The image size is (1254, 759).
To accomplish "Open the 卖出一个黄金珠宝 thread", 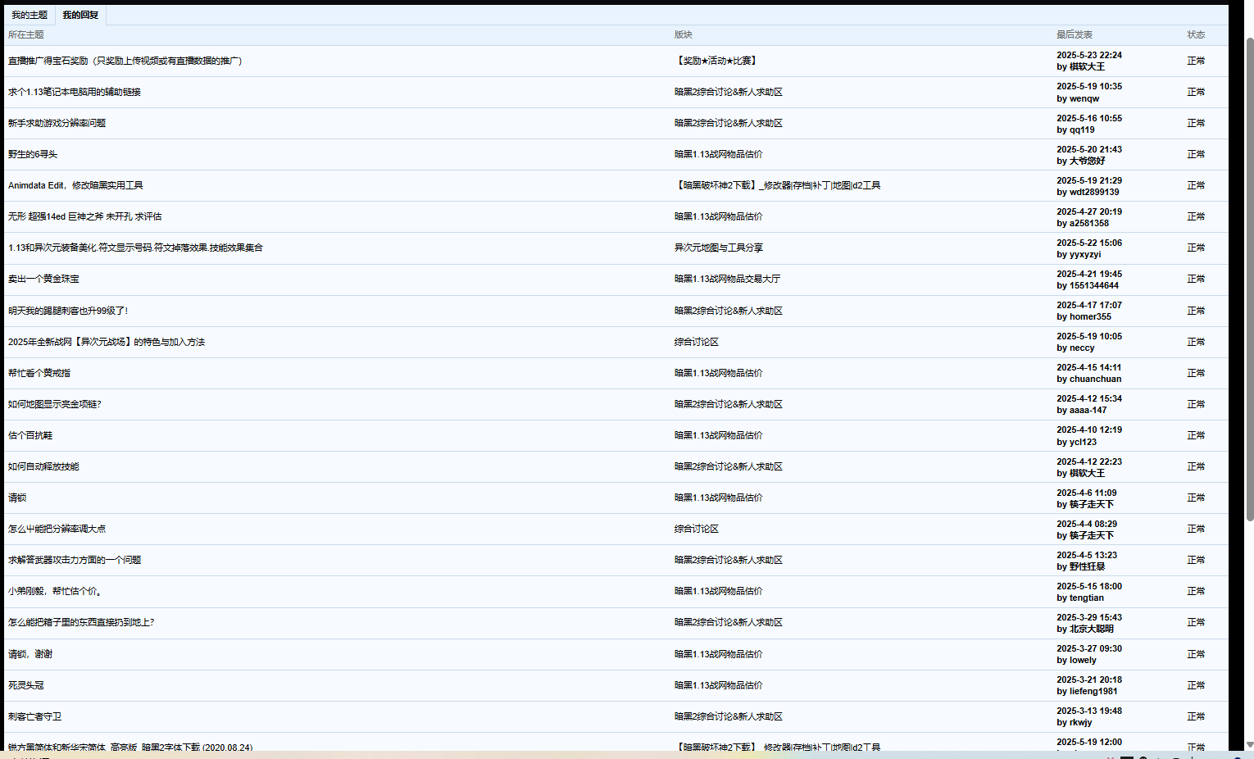I will (x=43, y=279).
